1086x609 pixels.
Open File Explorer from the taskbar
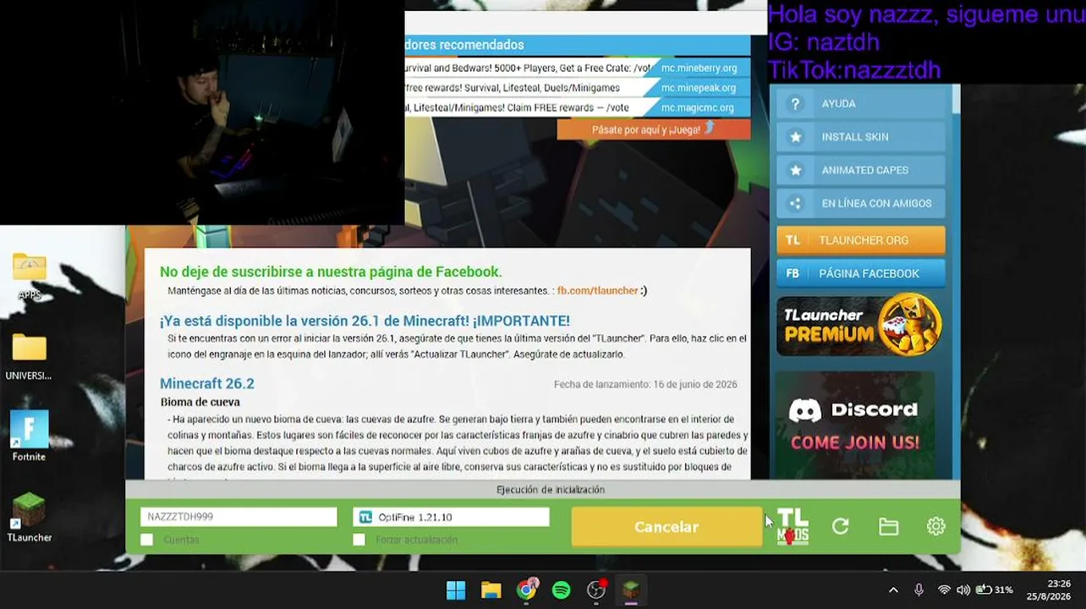491,590
